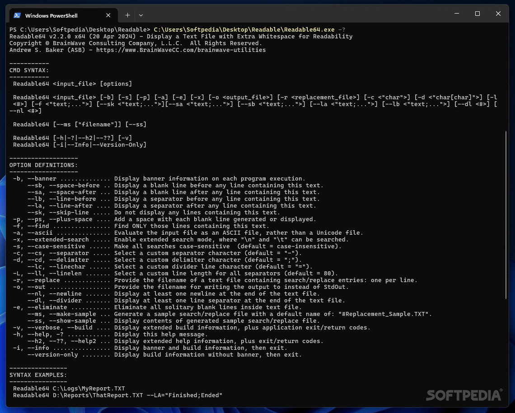
Task: Close the Windows PowerShell tab
Action: pos(108,15)
